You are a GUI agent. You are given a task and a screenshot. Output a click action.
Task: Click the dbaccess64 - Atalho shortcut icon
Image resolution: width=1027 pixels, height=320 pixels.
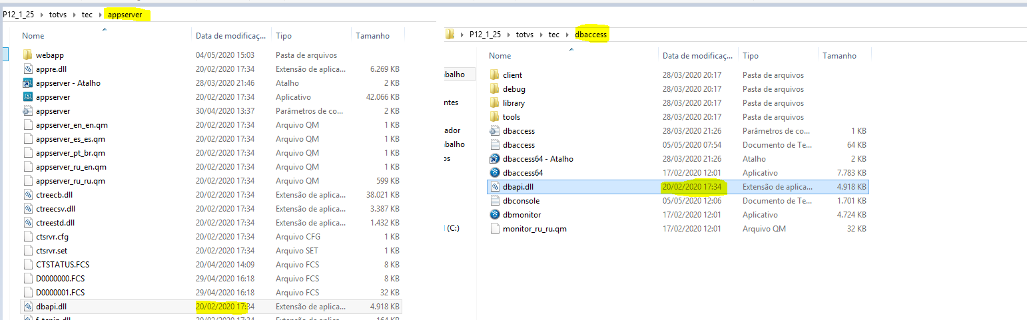click(x=495, y=159)
